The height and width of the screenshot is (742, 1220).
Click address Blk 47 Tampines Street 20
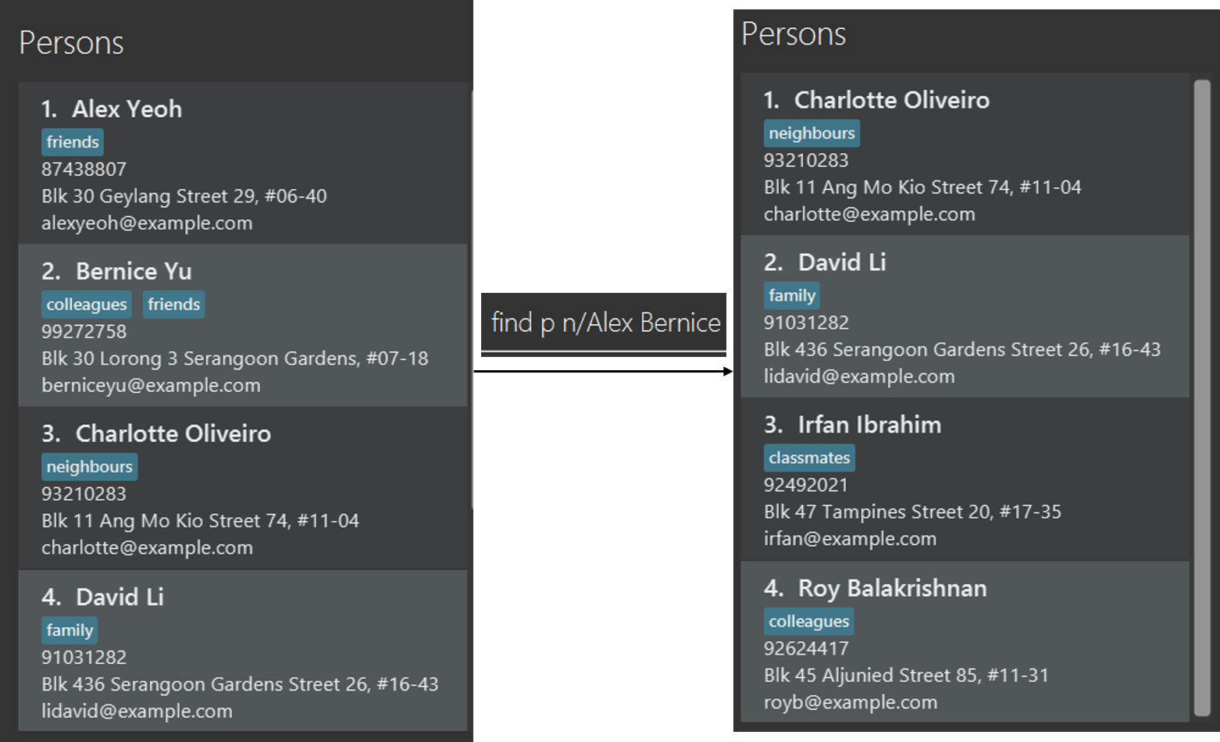tap(912, 512)
